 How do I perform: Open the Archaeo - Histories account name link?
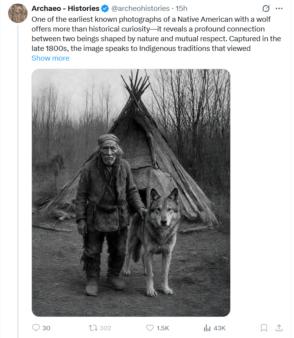65,9
